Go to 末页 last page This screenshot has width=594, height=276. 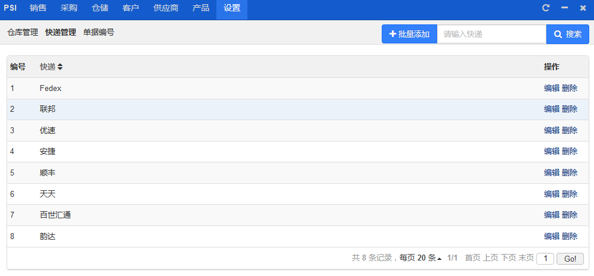[x=526, y=258]
